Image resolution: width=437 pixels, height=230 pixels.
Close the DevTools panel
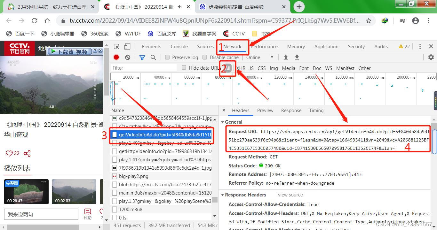coord(431,47)
